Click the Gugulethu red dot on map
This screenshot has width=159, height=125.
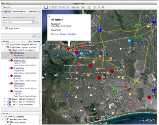(x=112, y=71)
